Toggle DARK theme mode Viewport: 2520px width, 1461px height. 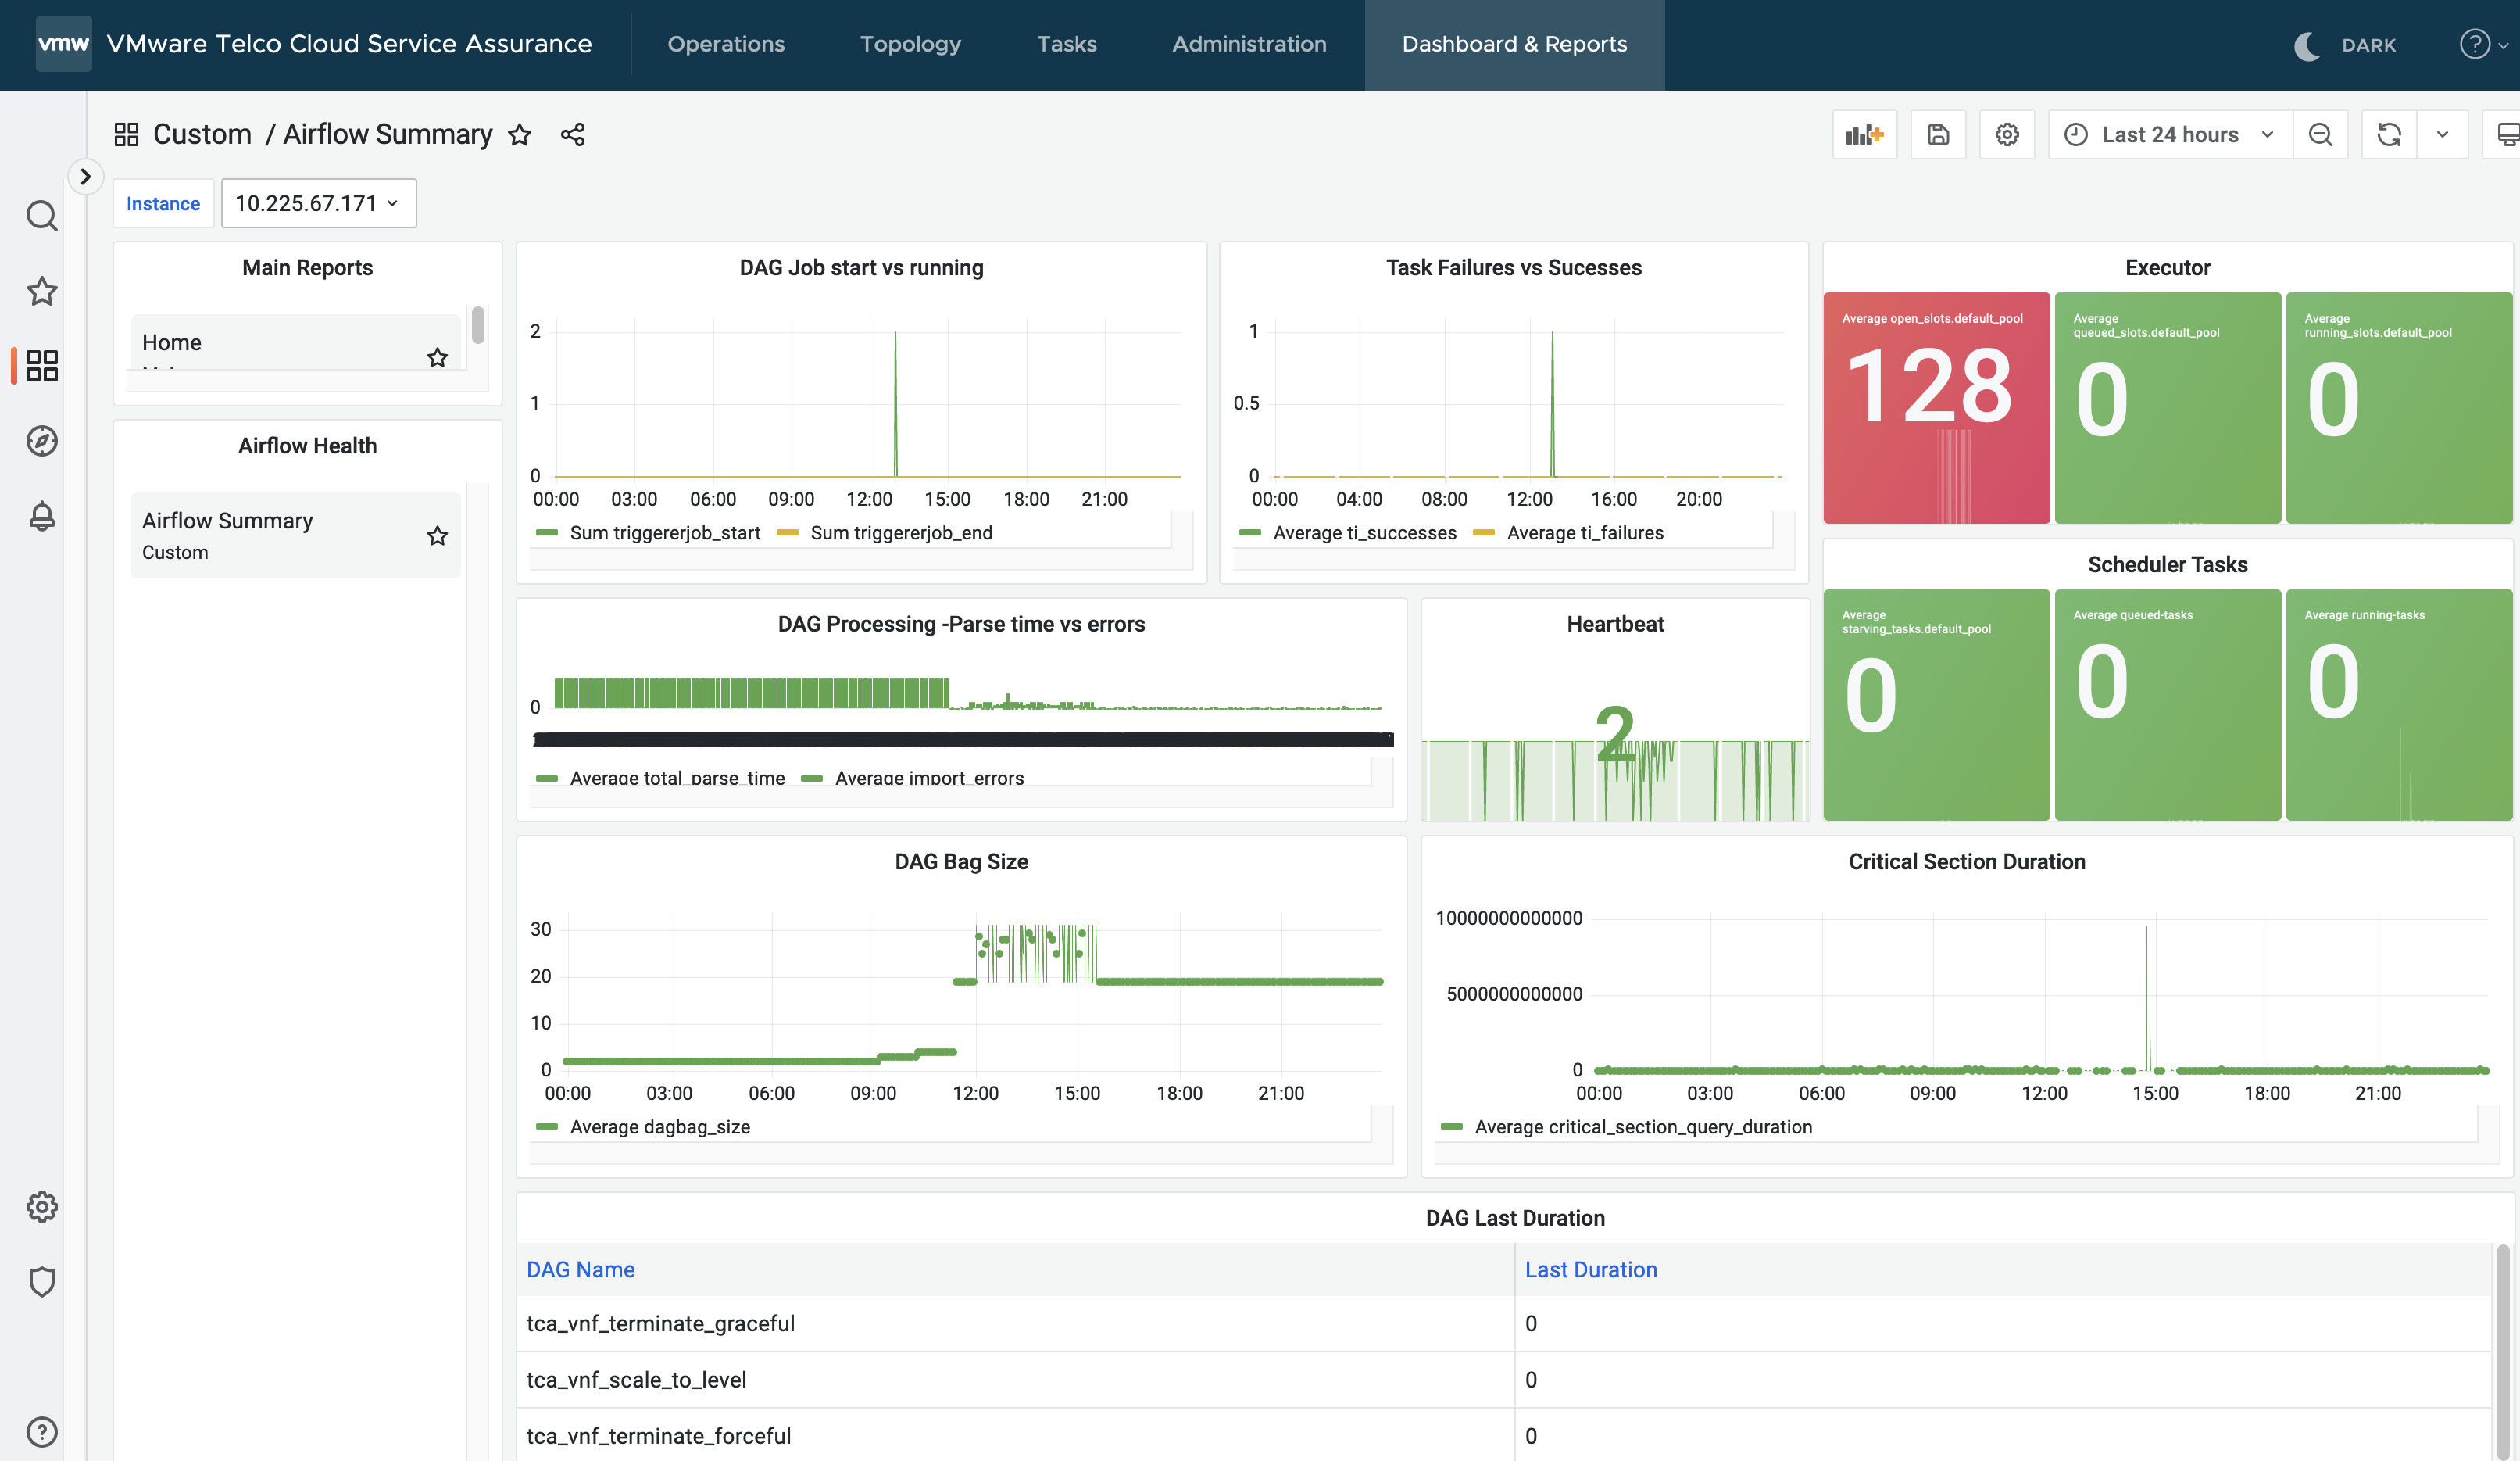click(x=2345, y=45)
